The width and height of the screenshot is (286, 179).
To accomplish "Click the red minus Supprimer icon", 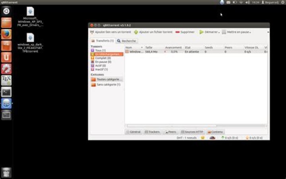I will [178, 32].
